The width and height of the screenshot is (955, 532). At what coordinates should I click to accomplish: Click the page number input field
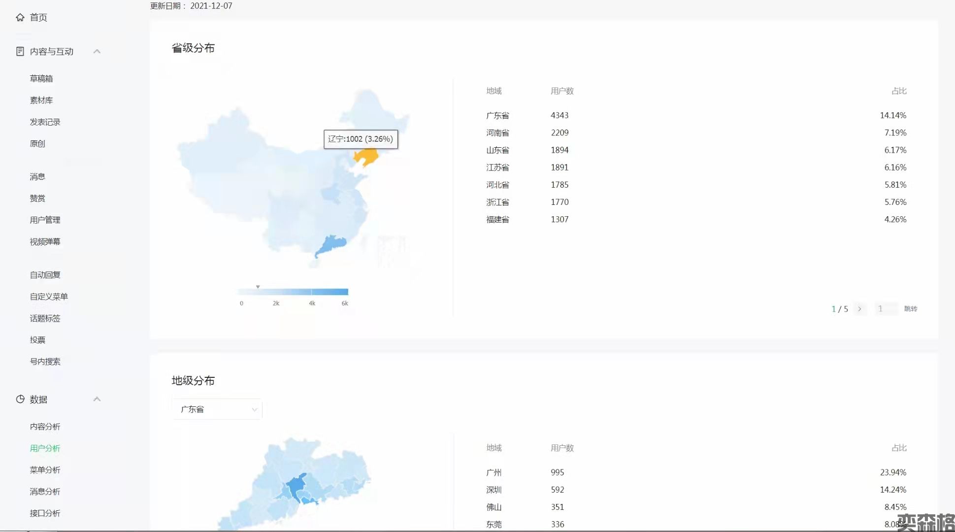click(886, 309)
